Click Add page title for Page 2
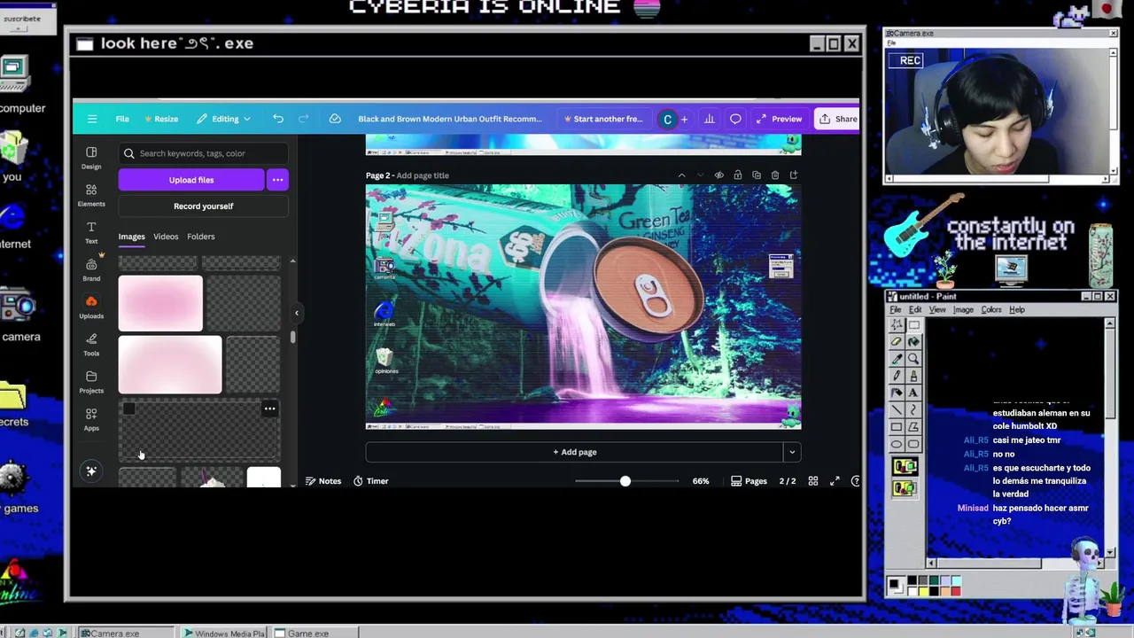Screen dimensions: 1134x638 pyautogui.click(x=423, y=175)
